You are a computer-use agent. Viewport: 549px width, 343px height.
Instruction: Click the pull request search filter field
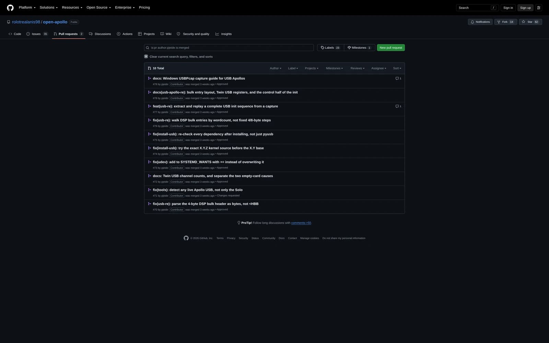point(229,48)
